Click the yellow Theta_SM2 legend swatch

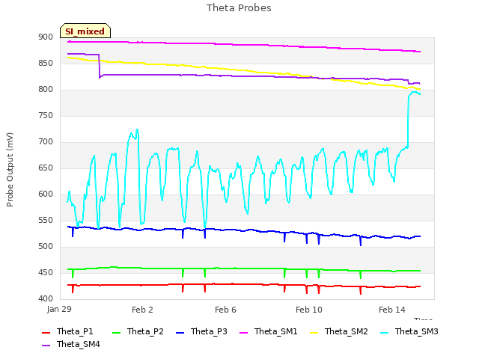point(314,332)
